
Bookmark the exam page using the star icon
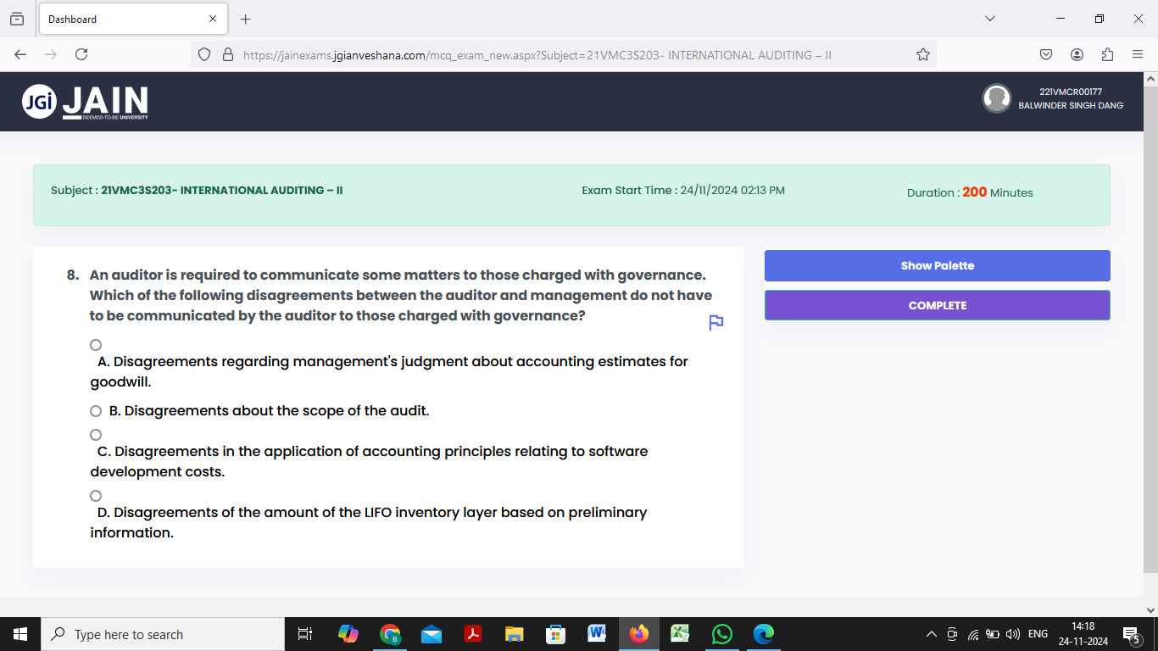point(921,53)
